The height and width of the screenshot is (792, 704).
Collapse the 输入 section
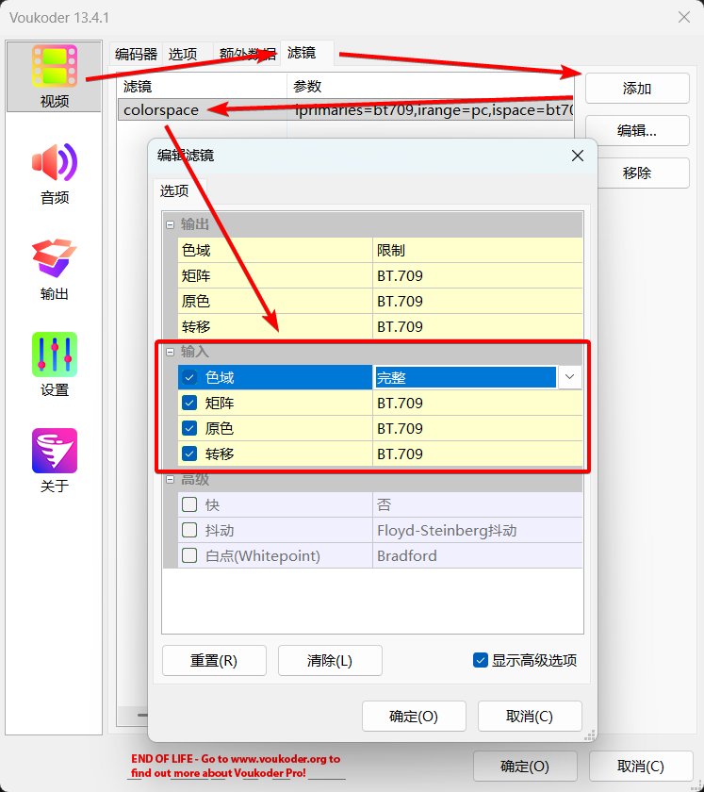pyautogui.click(x=171, y=352)
